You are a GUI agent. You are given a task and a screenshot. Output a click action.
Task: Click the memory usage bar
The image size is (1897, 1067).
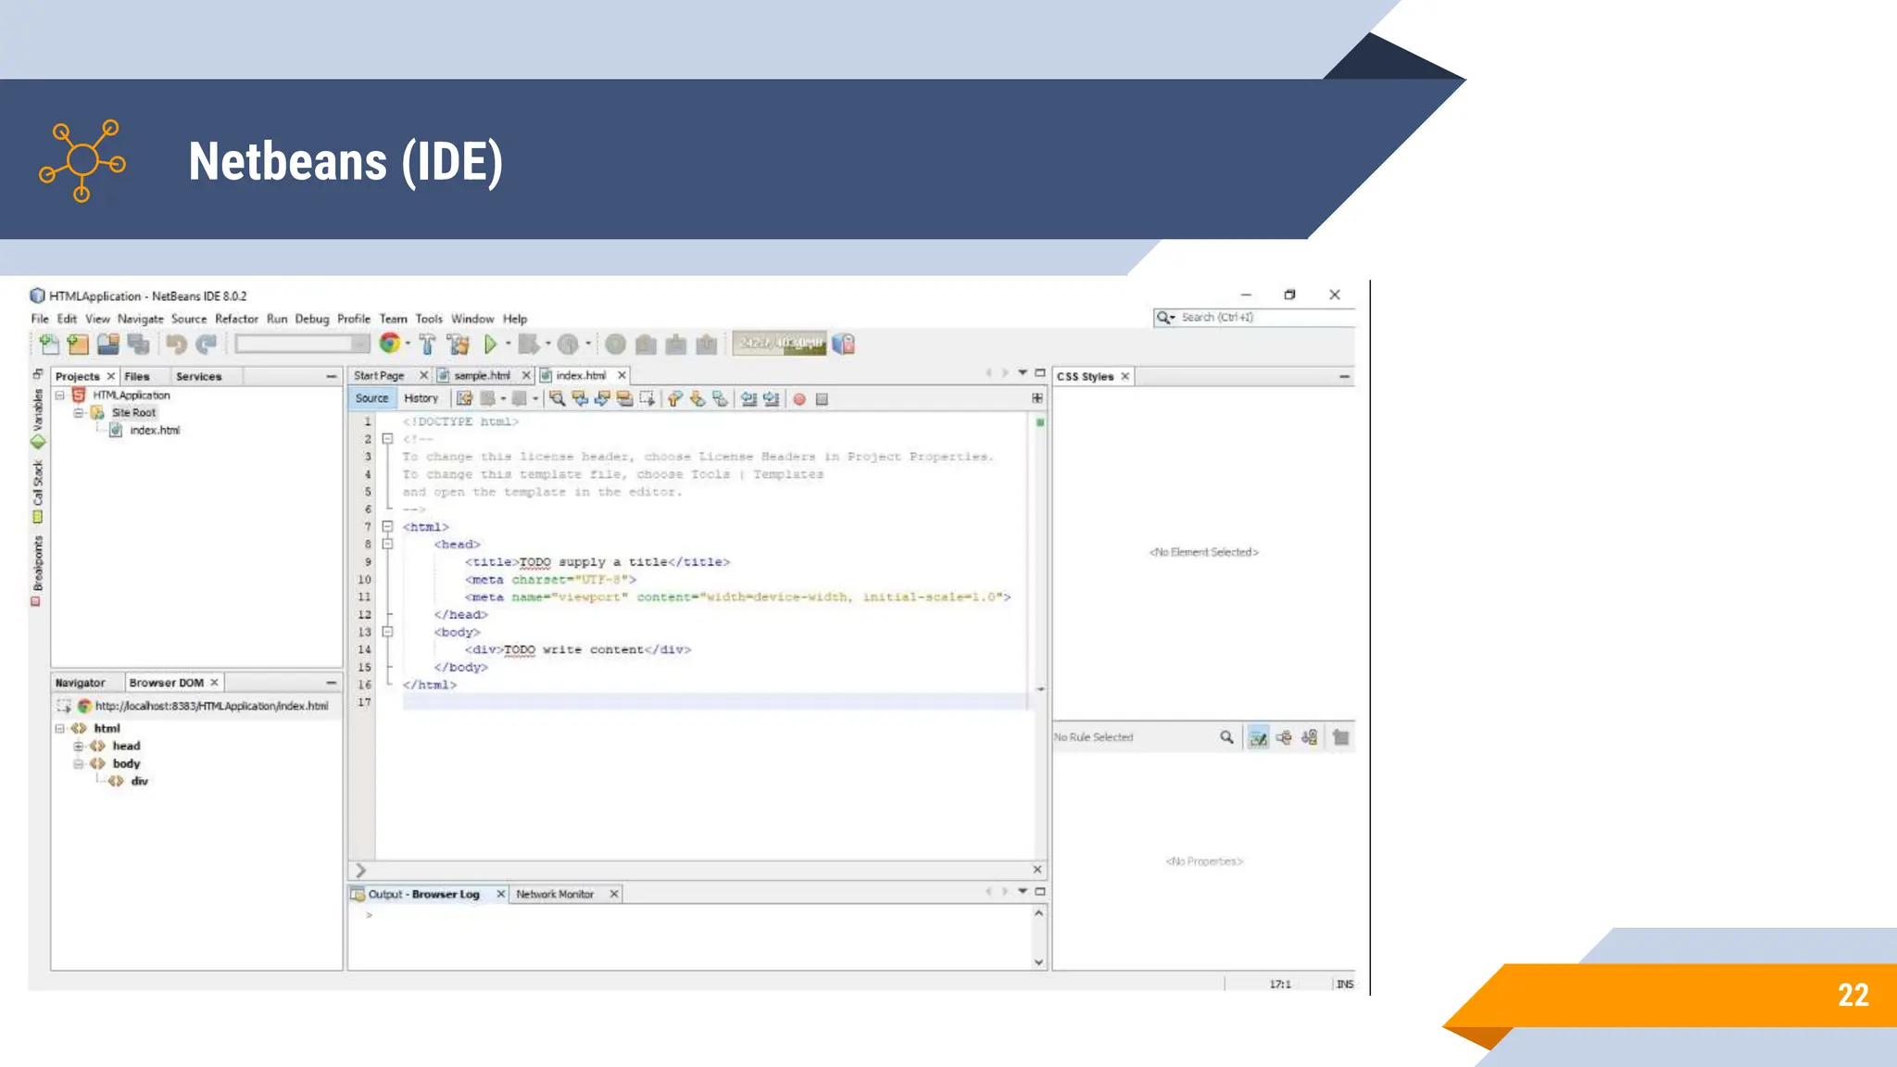pyautogui.click(x=780, y=344)
